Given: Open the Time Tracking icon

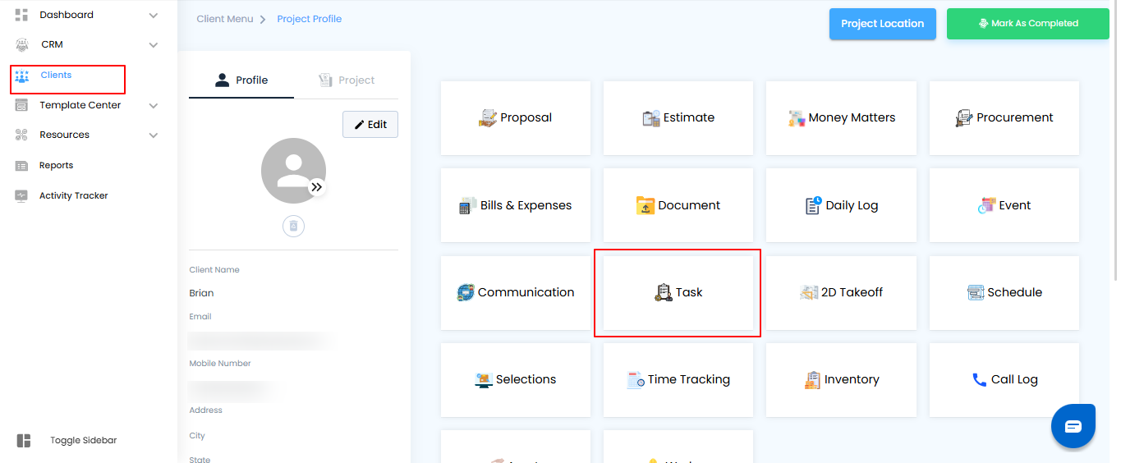Looking at the screenshot, I should tap(636, 379).
